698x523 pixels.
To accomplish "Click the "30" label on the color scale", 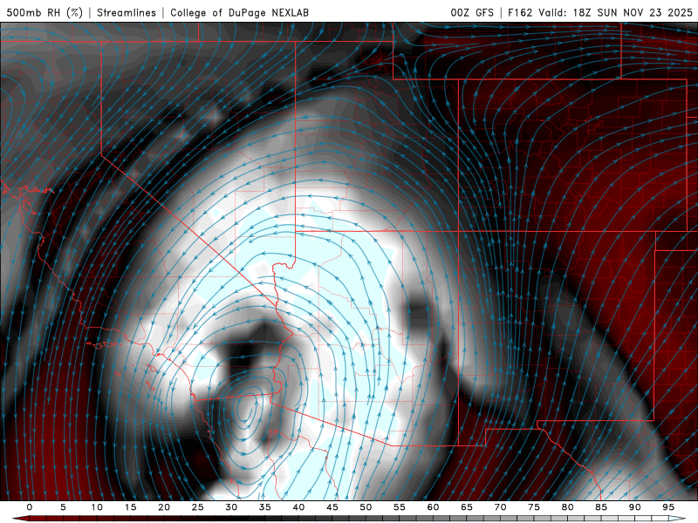I will pyautogui.click(x=231, y=507).
